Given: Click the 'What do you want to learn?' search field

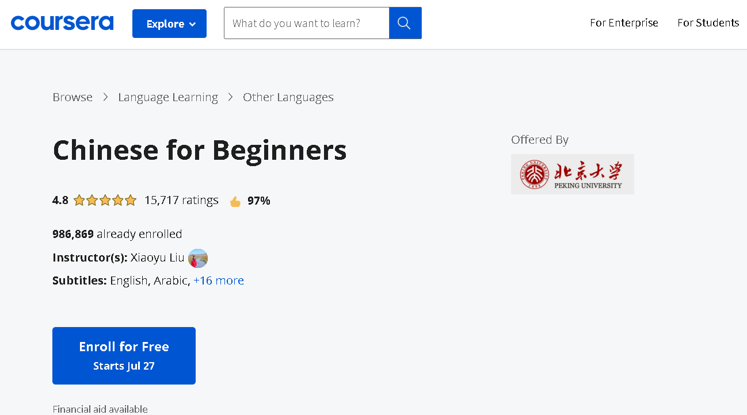Looking at the screenshot, I should click(x=307, y=23).
